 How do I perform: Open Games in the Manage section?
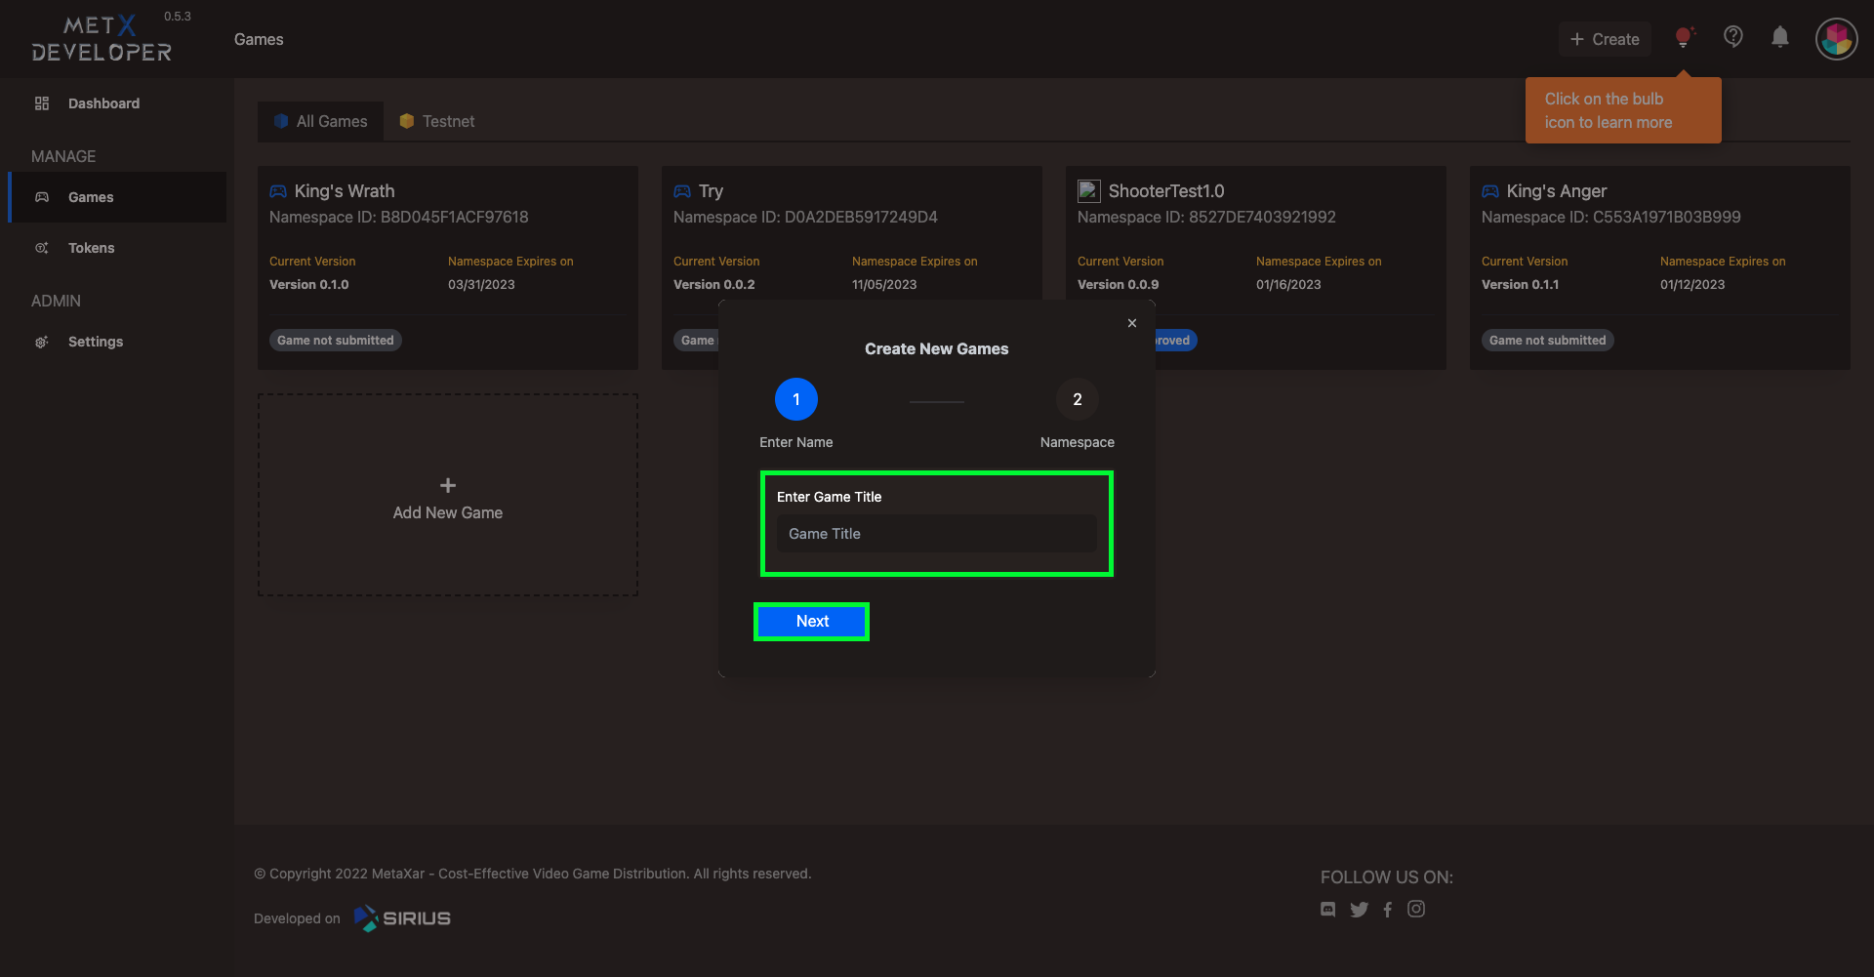tap(117, 197)
